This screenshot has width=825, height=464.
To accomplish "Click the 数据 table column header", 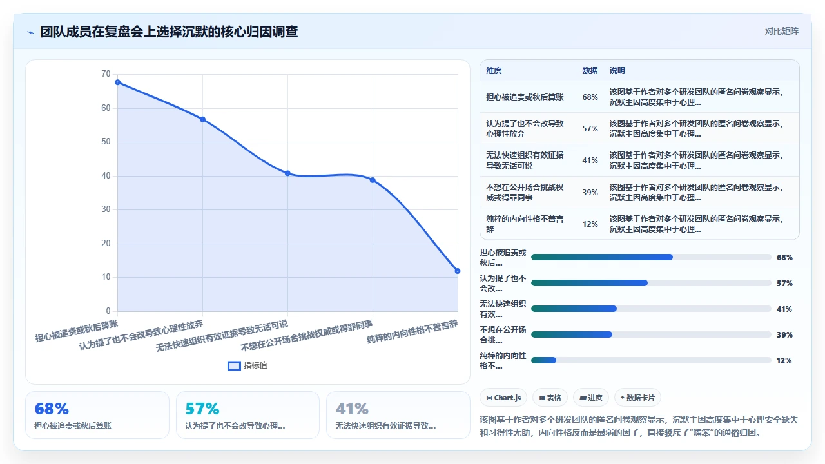I will point(590,71).
